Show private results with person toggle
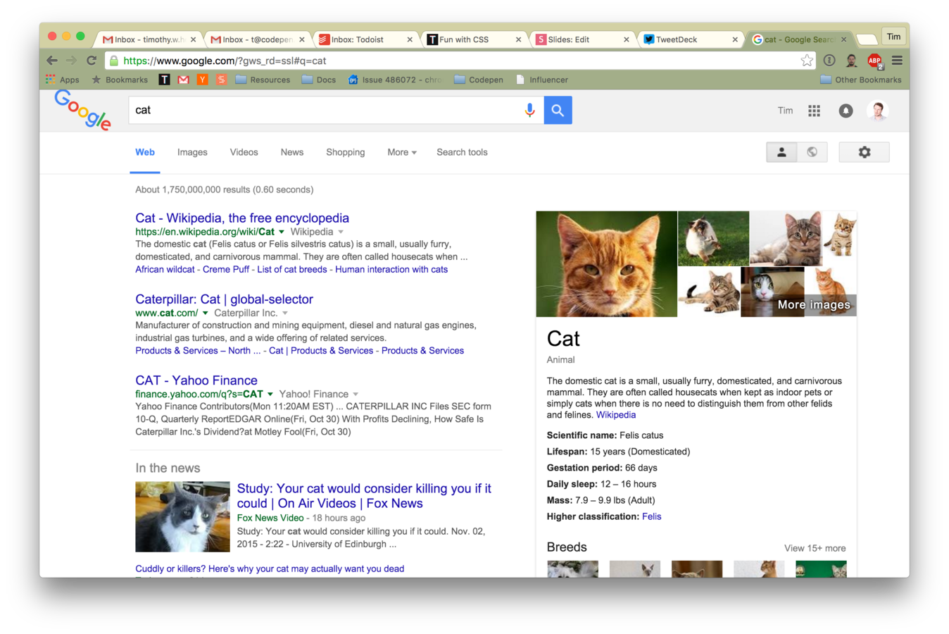This screenshot has width=949, height=634. pyautogui.click(x=781, y=152)
